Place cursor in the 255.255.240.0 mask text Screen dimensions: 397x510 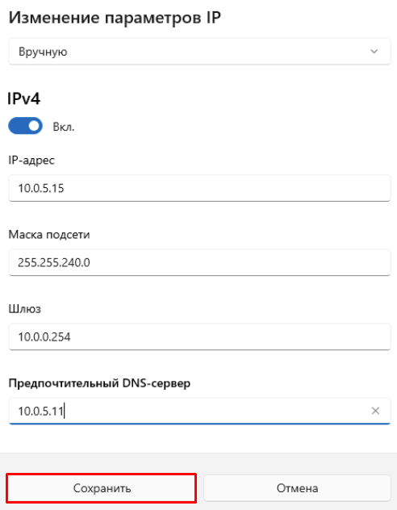tap(54, 262)
